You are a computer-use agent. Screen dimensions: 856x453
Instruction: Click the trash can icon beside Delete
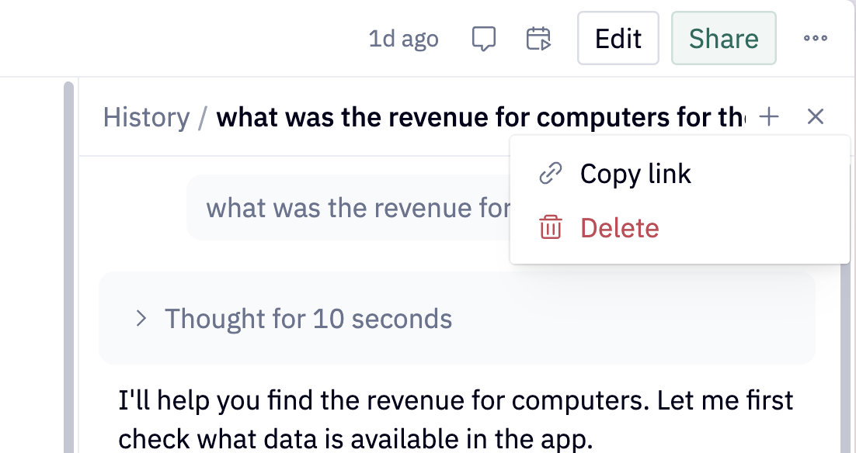tap(550, 227)
